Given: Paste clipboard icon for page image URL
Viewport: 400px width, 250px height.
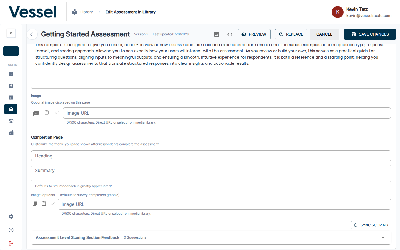Looking at the screenshot, I should coord(47,112).
